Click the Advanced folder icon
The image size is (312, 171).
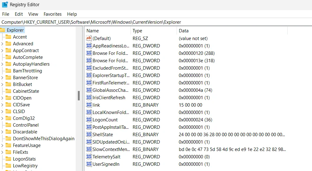point(8,44)
